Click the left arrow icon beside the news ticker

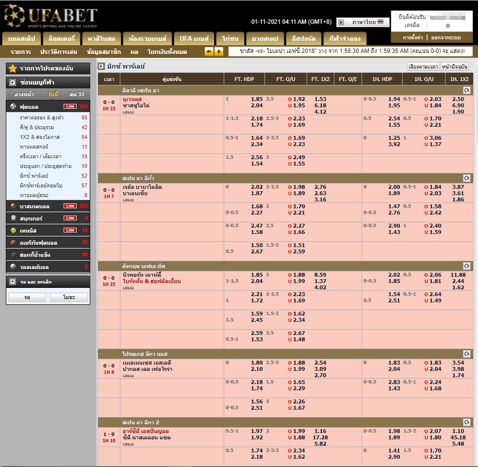[x=209, y=51]
